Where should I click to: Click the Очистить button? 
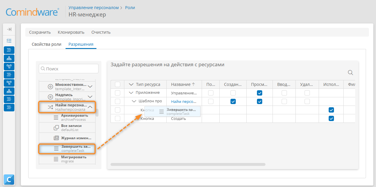(101, 32)
